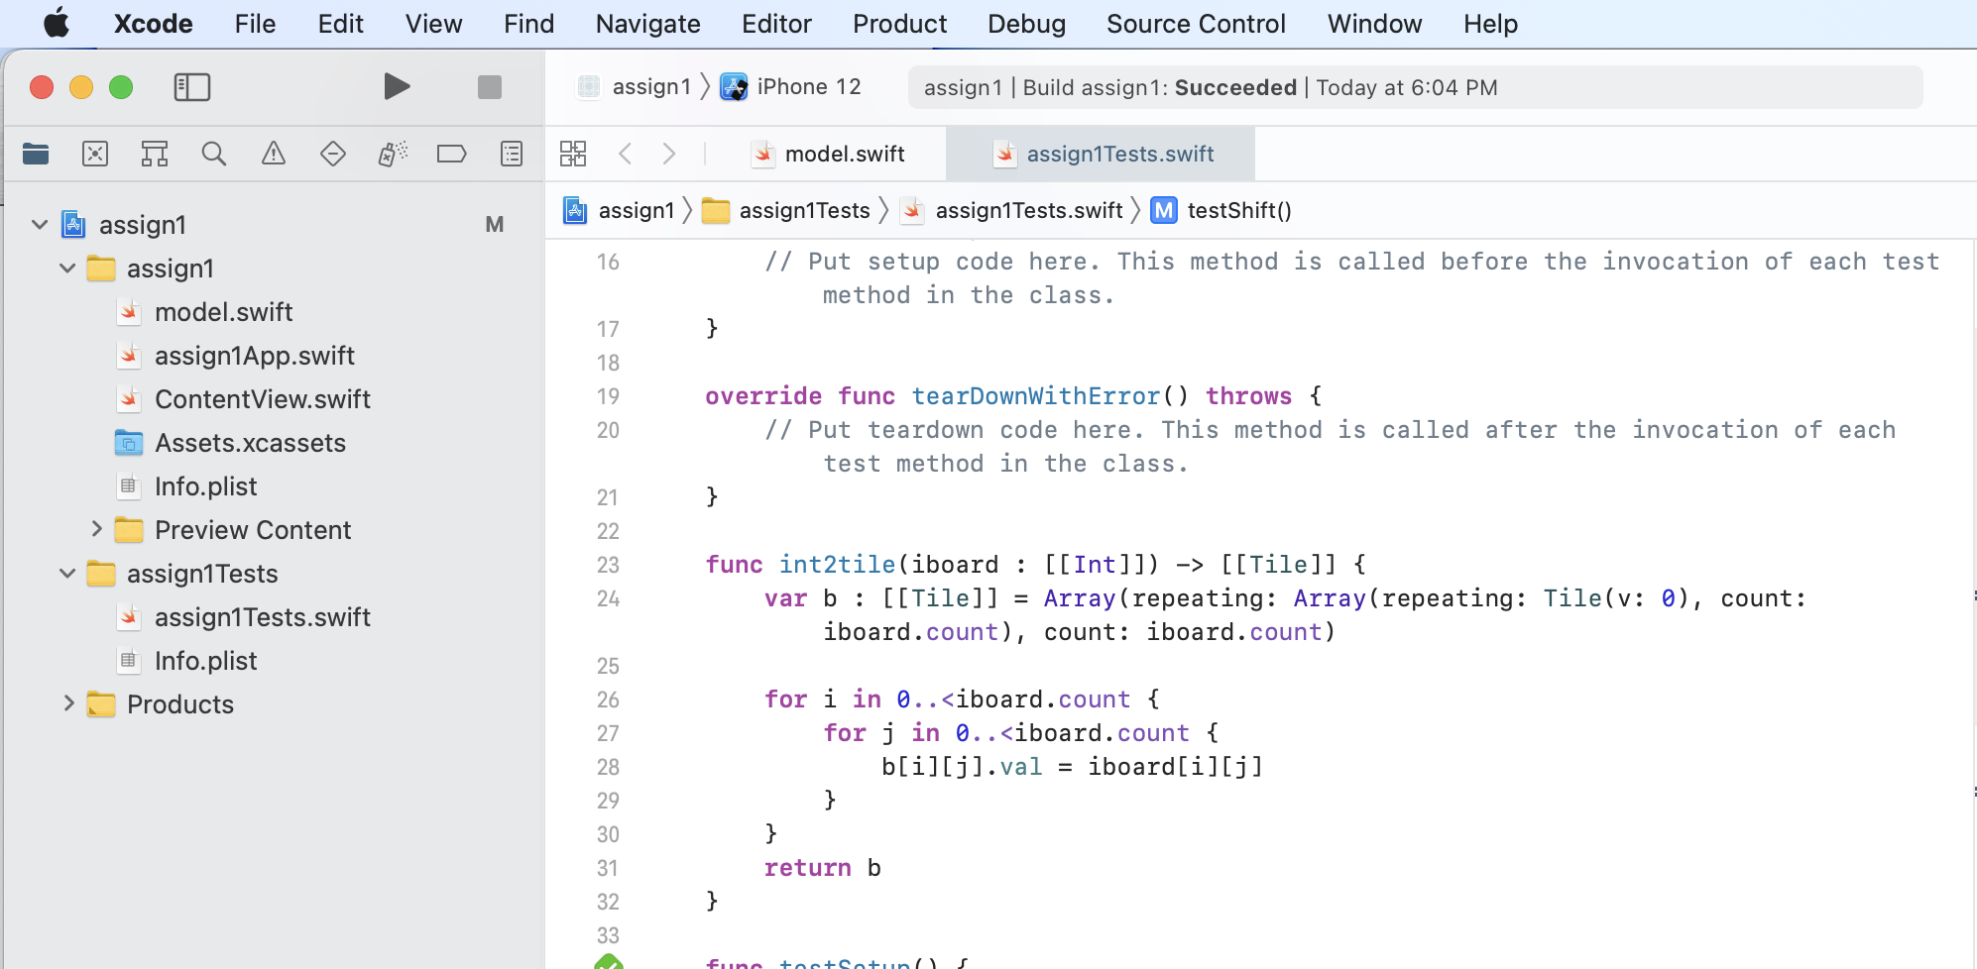Screen dimensions: 1977x969
Task: Open the Help menu
Action: click(1490, 24)
